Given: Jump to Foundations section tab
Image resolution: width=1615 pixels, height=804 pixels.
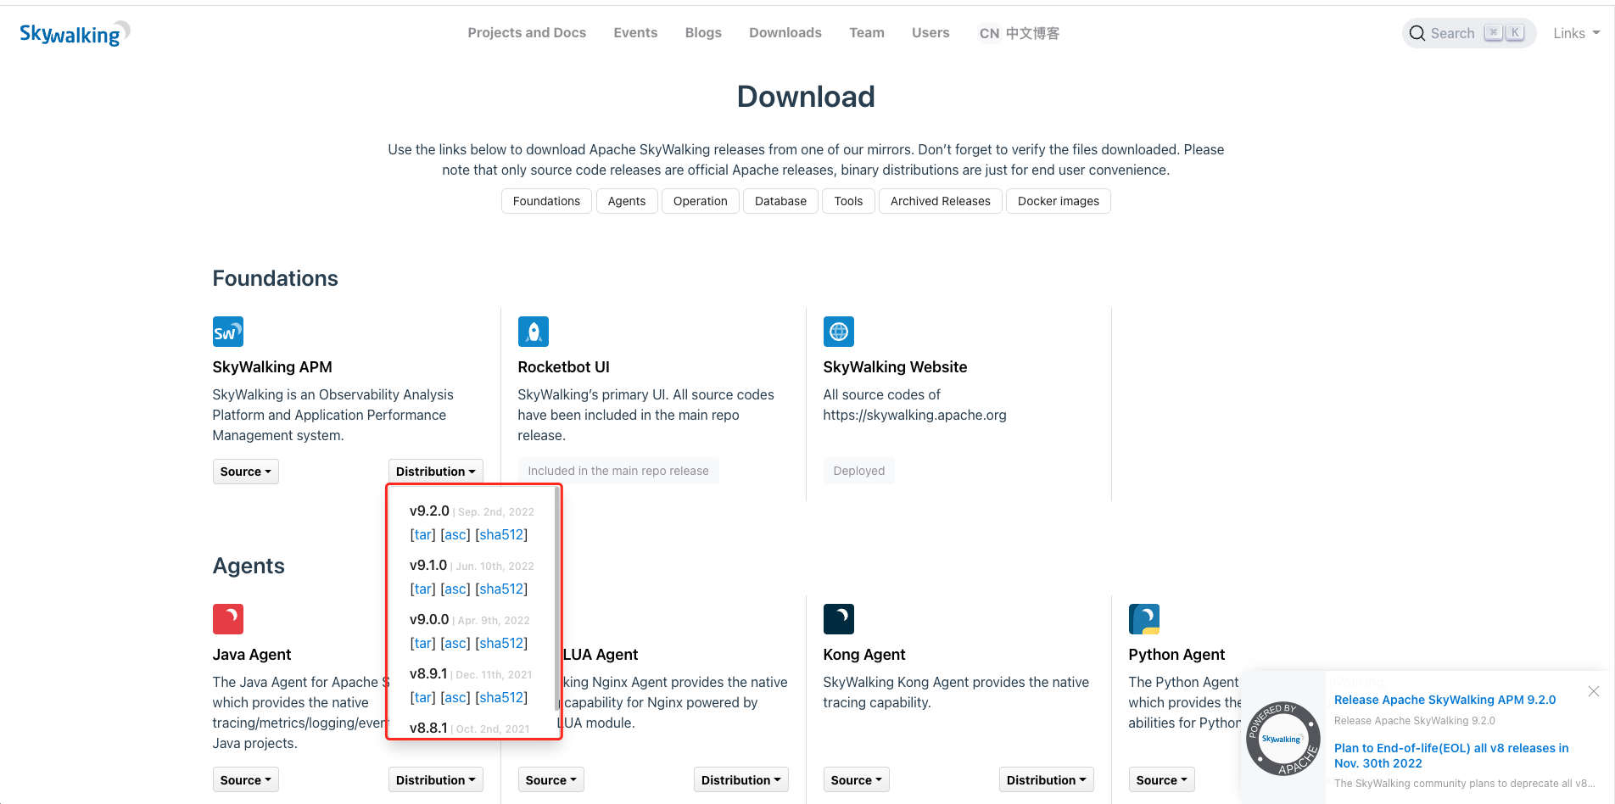Looking at the screenshot, I should click(546, 201).
